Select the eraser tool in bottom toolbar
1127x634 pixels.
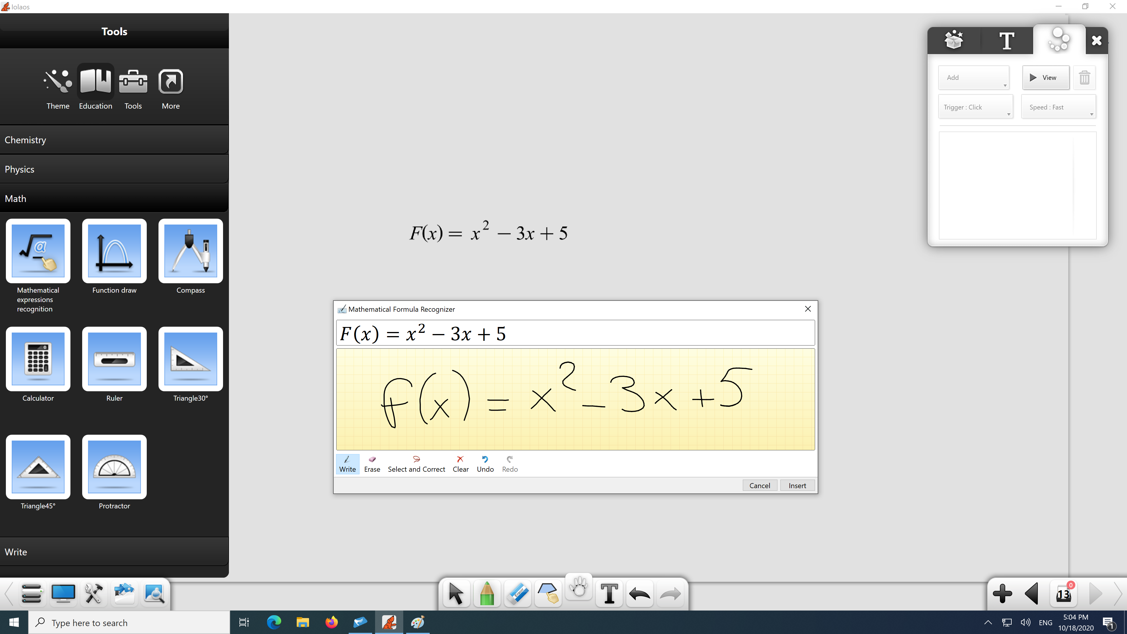point(517,594)
